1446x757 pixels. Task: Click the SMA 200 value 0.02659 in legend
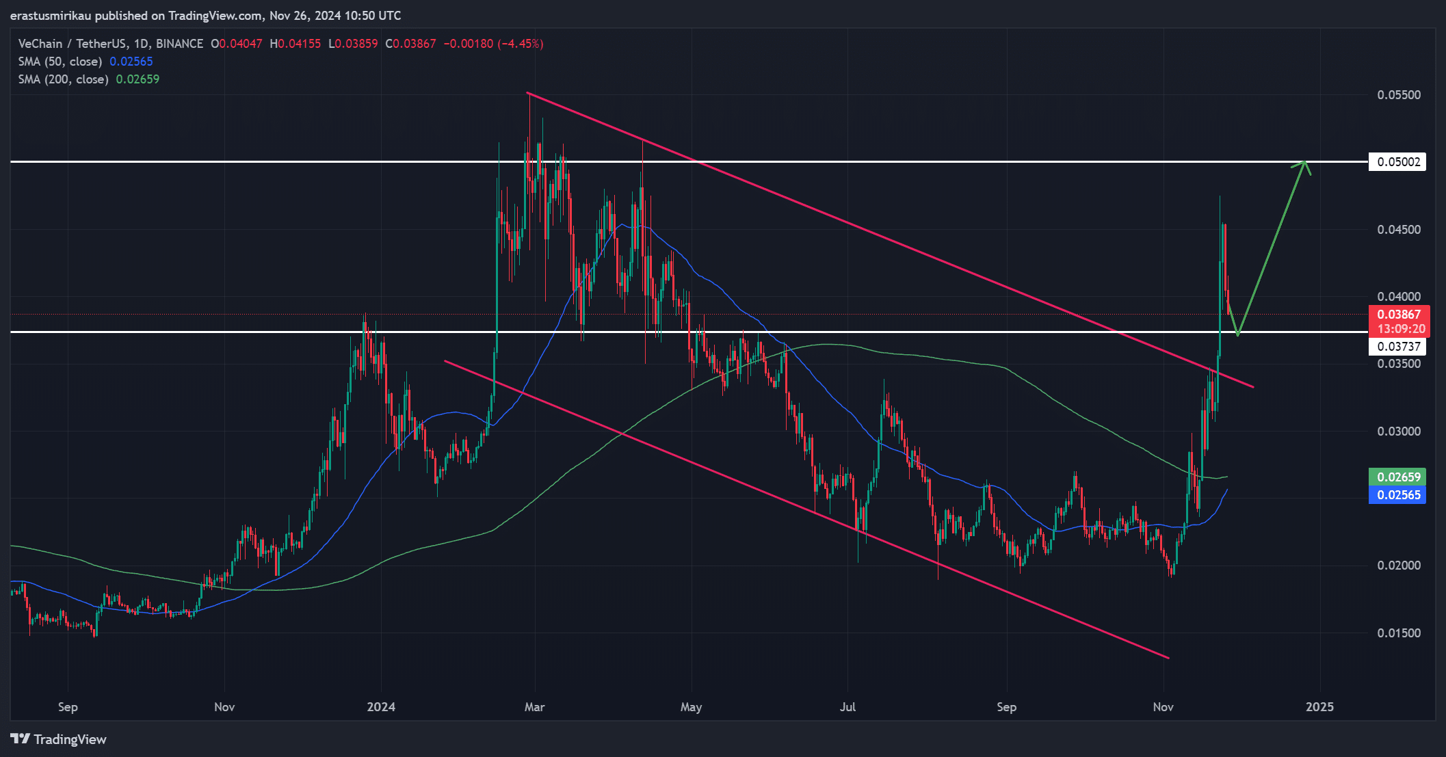(x=137, y=79)
